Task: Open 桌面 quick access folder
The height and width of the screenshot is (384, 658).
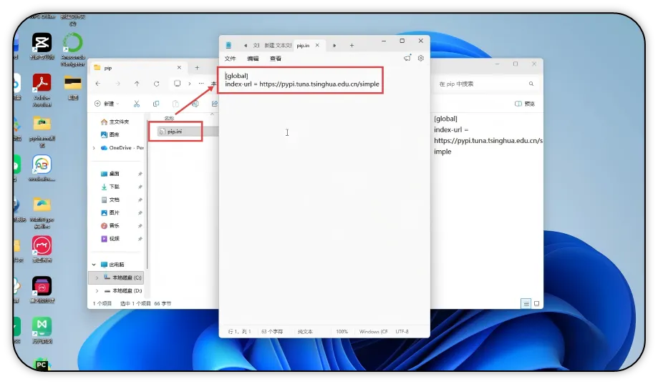Action: [x=110, y=174]
